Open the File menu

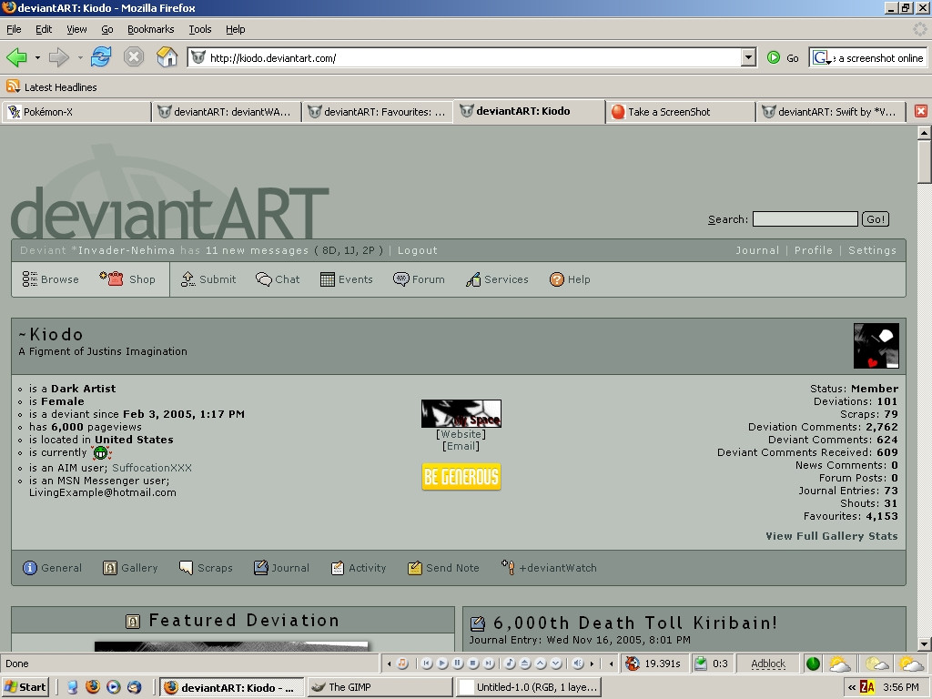14,29
